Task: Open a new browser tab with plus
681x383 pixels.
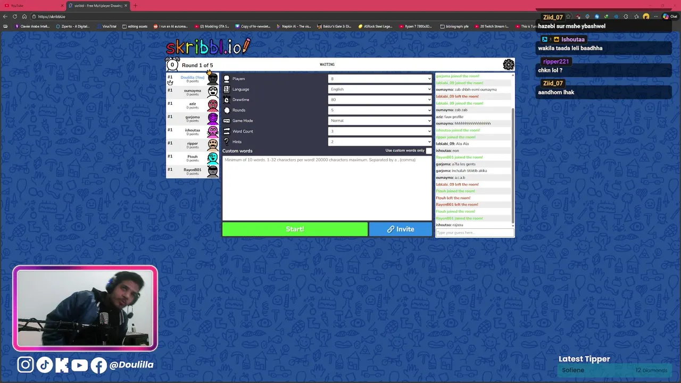Action: pos(135,6)
